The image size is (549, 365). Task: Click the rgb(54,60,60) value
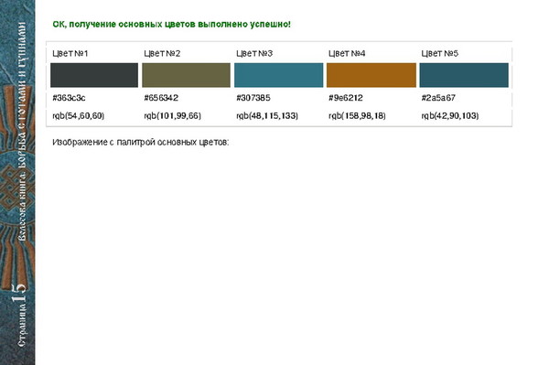pos(79,116)
